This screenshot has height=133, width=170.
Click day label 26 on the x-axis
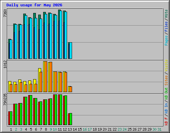point(134,129)
